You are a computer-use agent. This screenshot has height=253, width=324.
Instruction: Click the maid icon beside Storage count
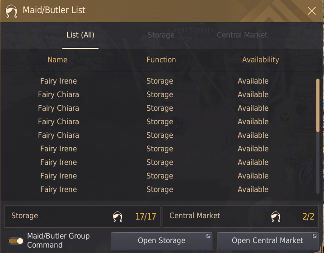click(117, 216)
